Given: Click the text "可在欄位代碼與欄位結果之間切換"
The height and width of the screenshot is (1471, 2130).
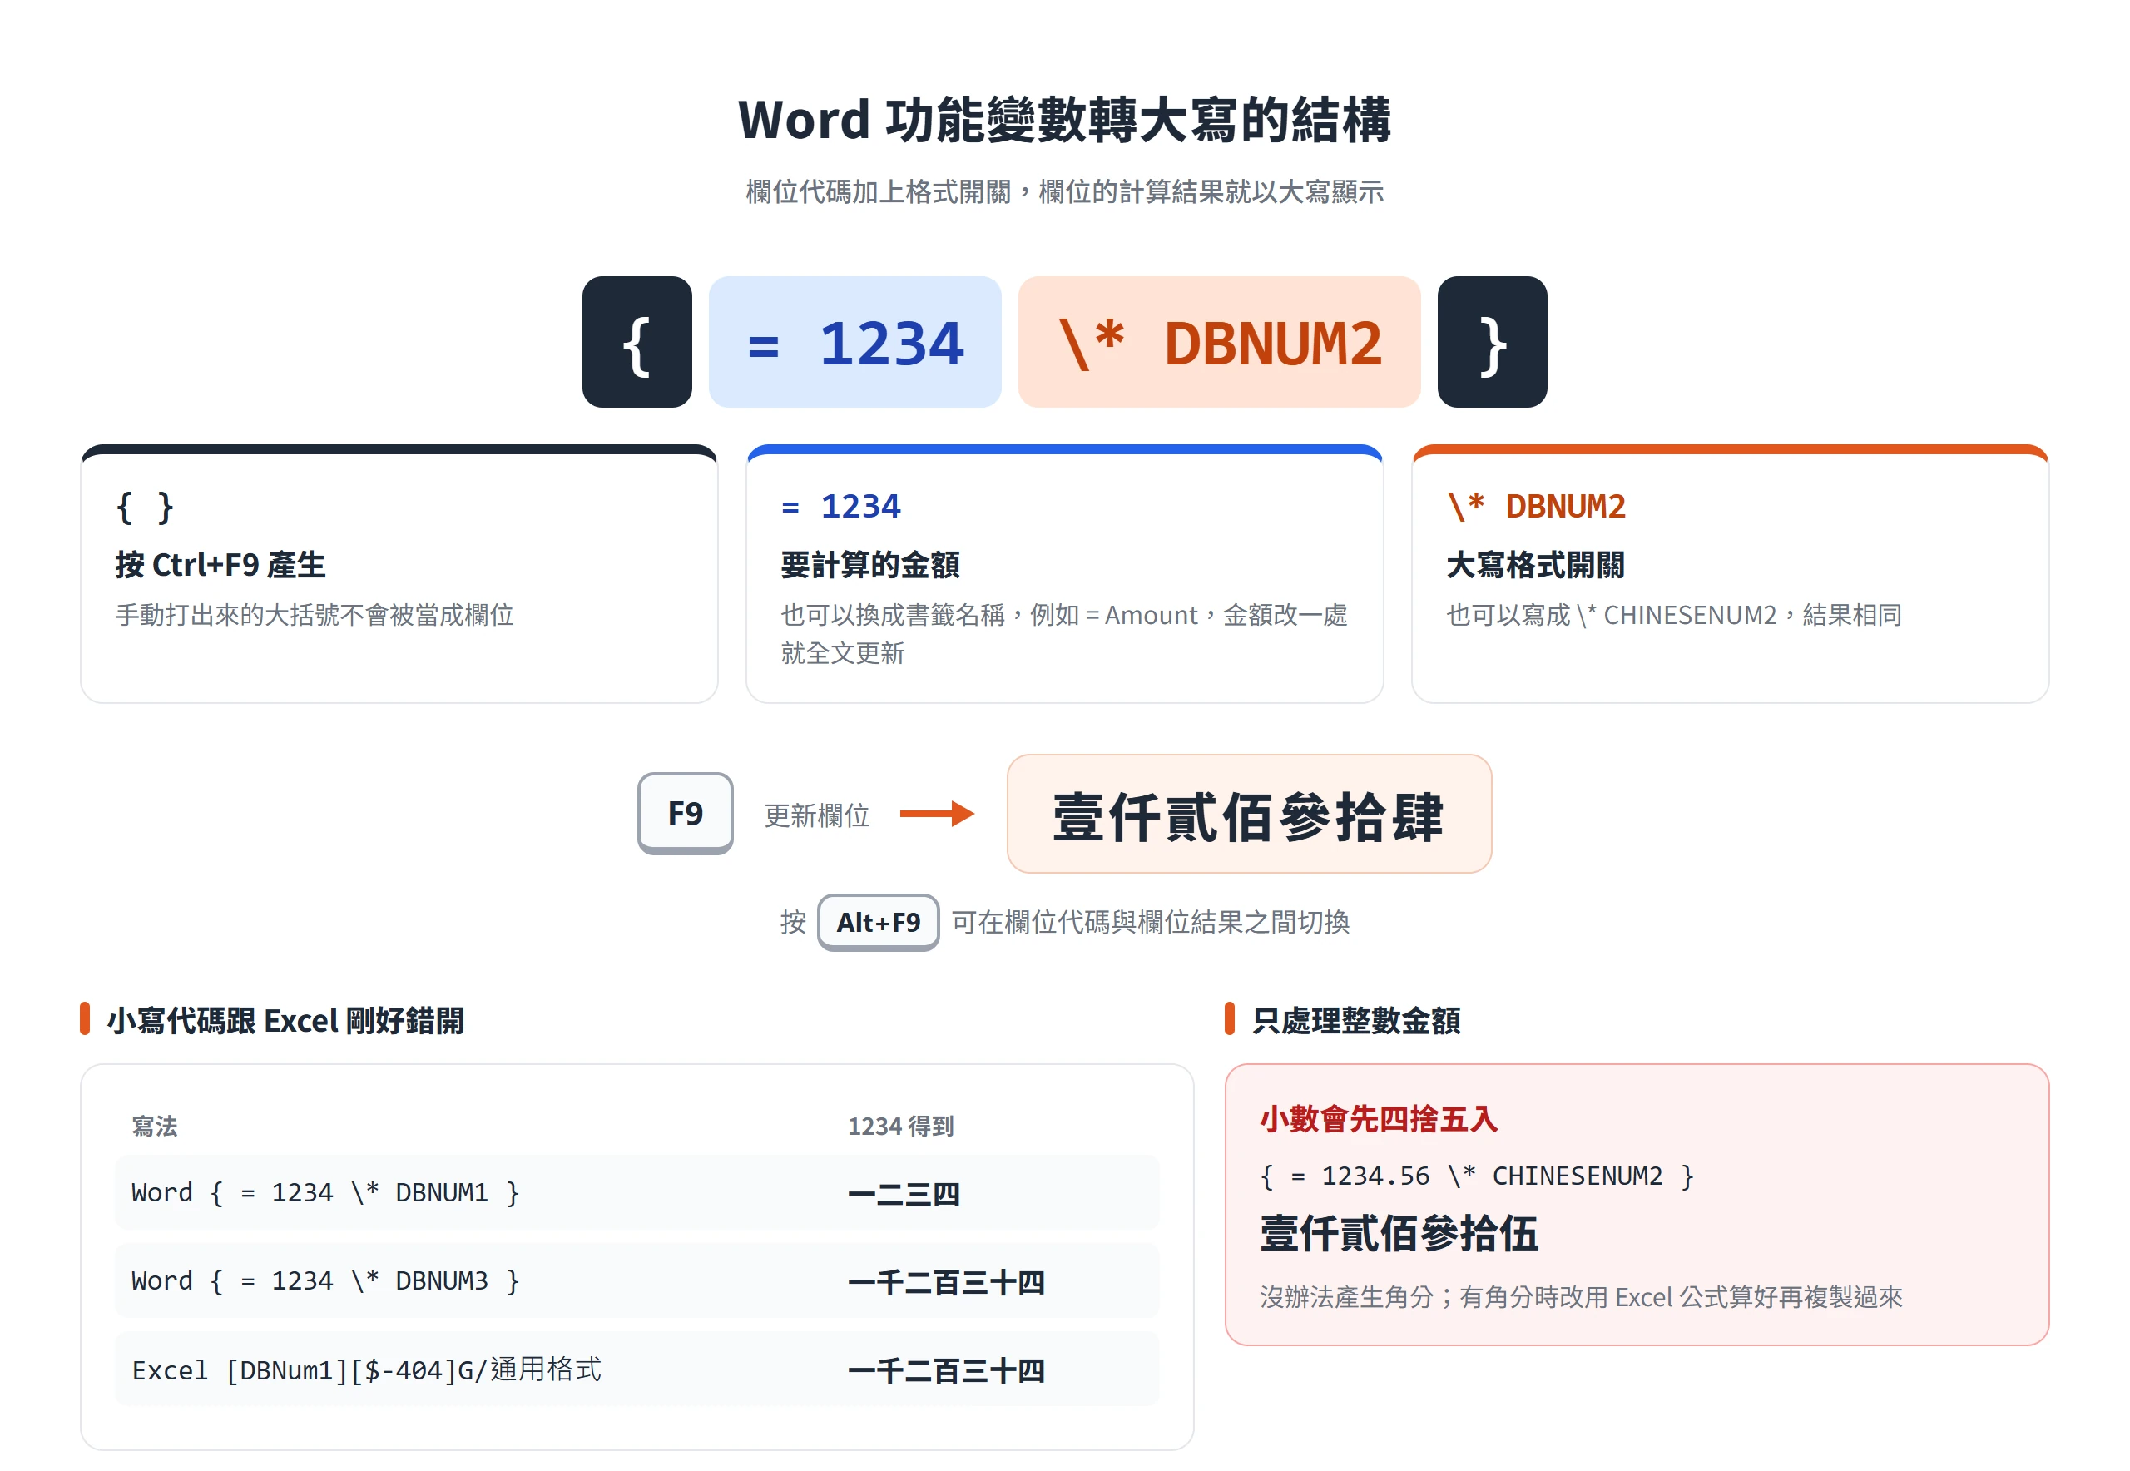Looking at the screenshot, I should pyautogui.click(x=1150, y=922).
